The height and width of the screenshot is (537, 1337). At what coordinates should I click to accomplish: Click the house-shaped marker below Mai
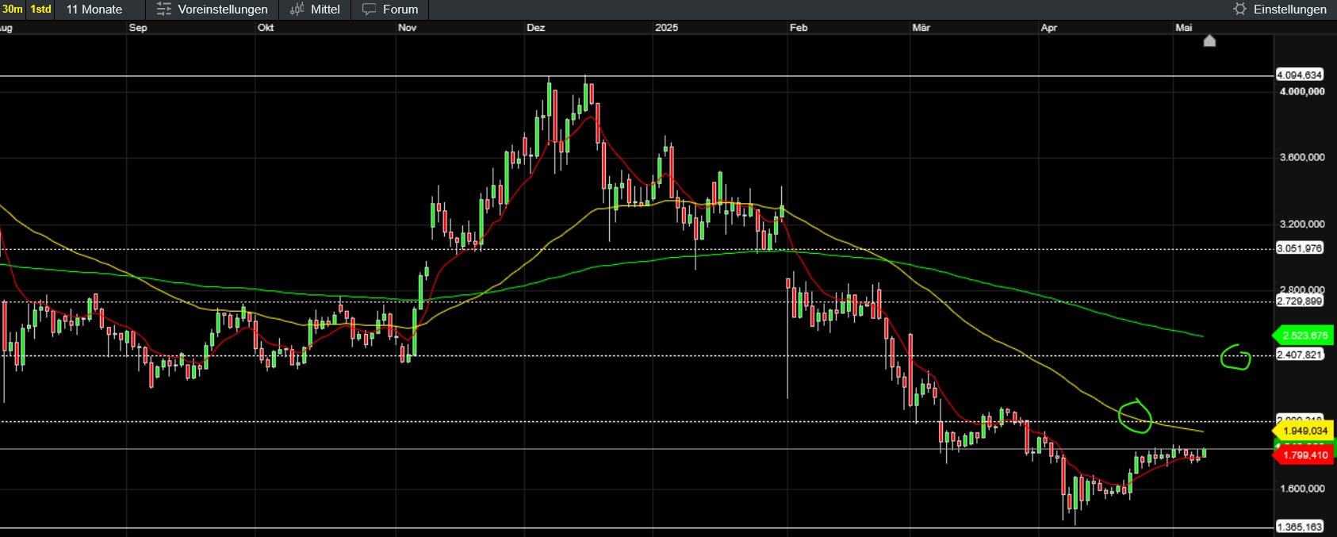(x=1209, y=40)
